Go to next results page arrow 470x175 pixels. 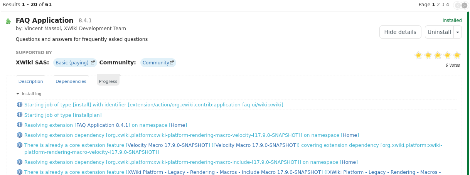(x=464, y=5)
